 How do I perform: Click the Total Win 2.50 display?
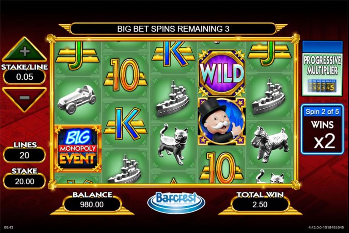click(x=260, y=204)
